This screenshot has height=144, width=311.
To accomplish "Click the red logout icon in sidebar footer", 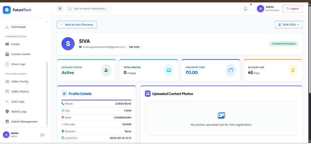I will coord(42,135).
